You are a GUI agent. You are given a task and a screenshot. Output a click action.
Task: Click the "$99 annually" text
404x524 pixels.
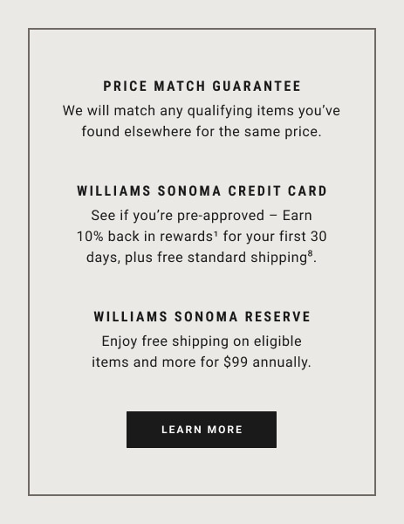(x=267, y=362)
